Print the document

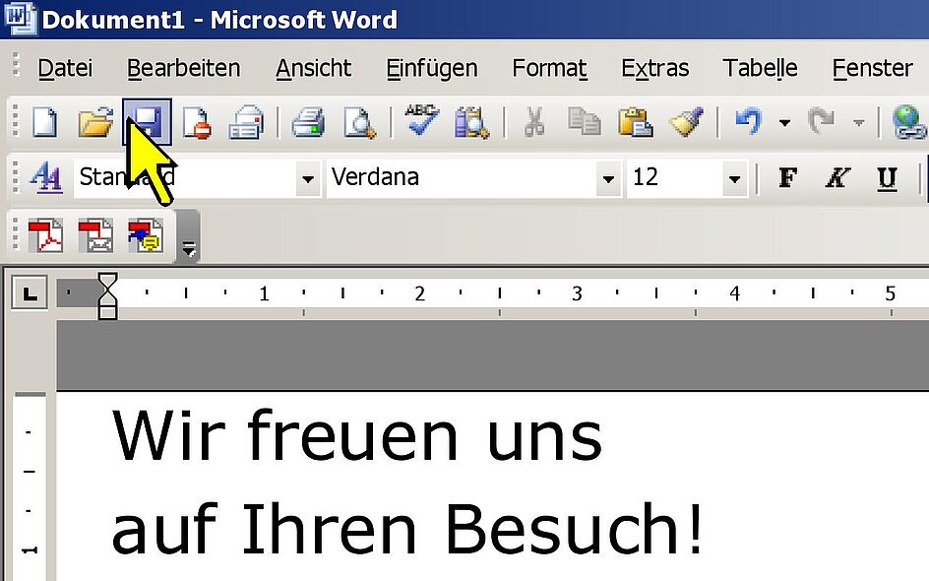[x=308, y=122]
